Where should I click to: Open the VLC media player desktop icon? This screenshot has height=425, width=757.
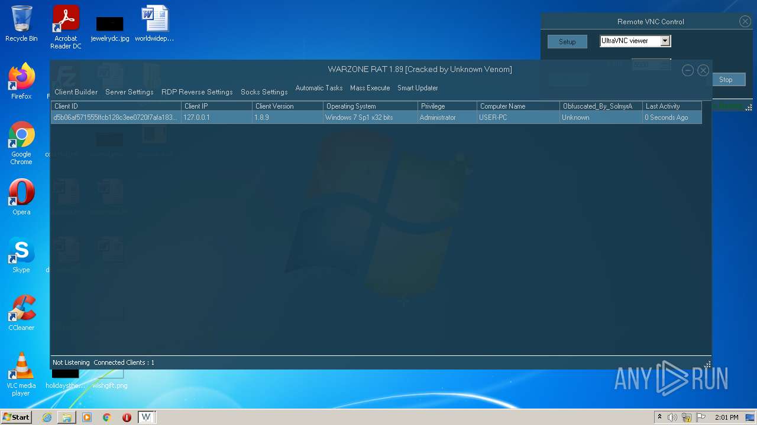(x=21, y=374)
